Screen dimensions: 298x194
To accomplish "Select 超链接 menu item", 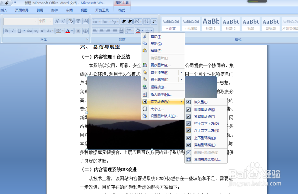I will point(163,87).
